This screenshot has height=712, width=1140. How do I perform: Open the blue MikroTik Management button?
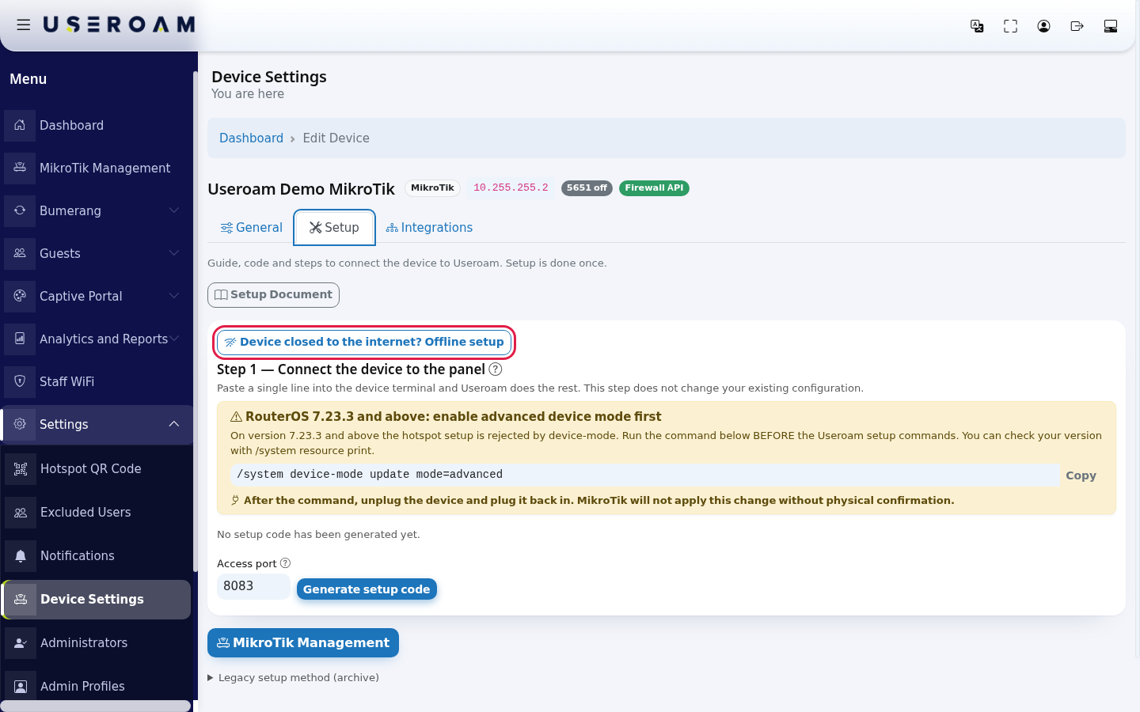click(x=303, y=643)
